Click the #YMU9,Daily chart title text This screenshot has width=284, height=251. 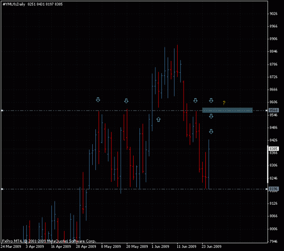pos(14,4)
